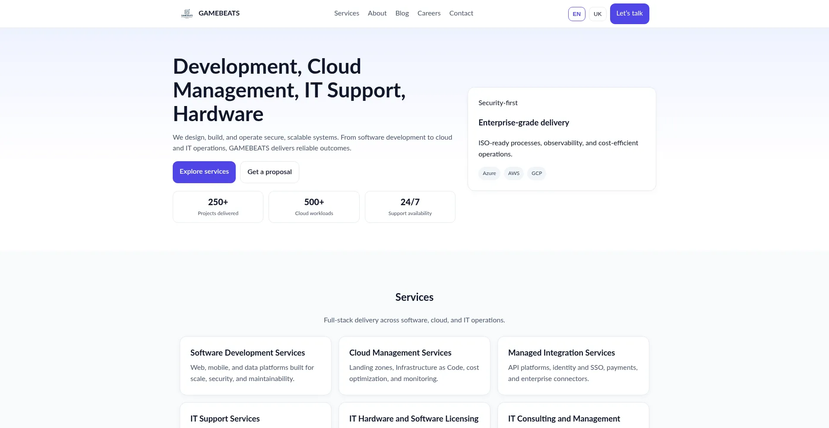Open Software Development Services card
829x428 pixels.
pyautogui.click(x=256, y=366)
